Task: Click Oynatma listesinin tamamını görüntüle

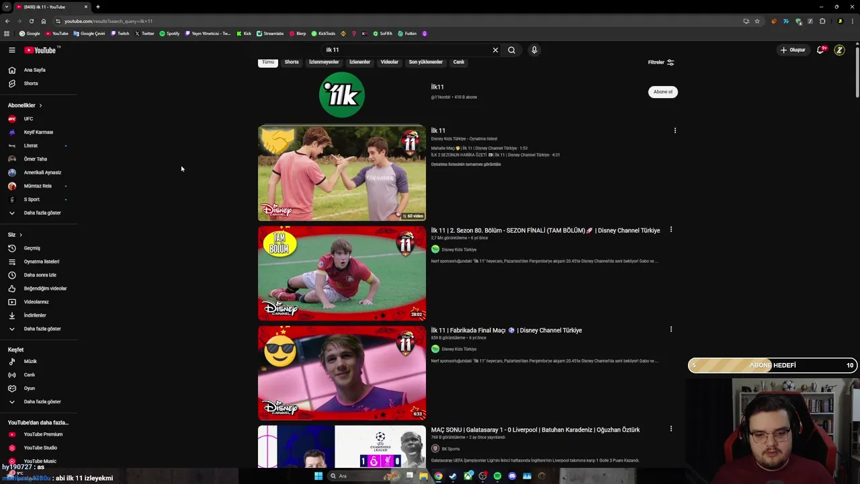Action: coord(466,165)
